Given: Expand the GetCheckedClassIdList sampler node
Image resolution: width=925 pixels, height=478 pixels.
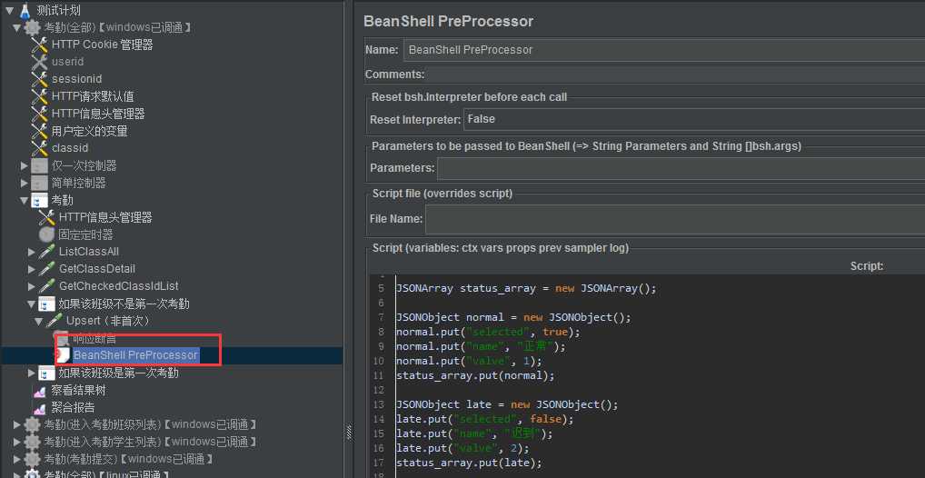Looking at the screenshot, I should point(31,286).
